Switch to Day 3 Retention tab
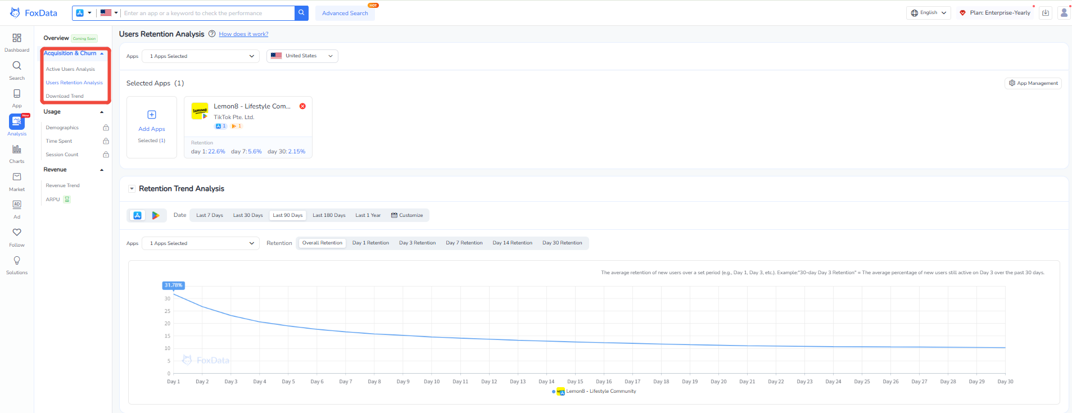This screenshot has height=413, width=1072. pyautogui.click(x=417, y=243)
